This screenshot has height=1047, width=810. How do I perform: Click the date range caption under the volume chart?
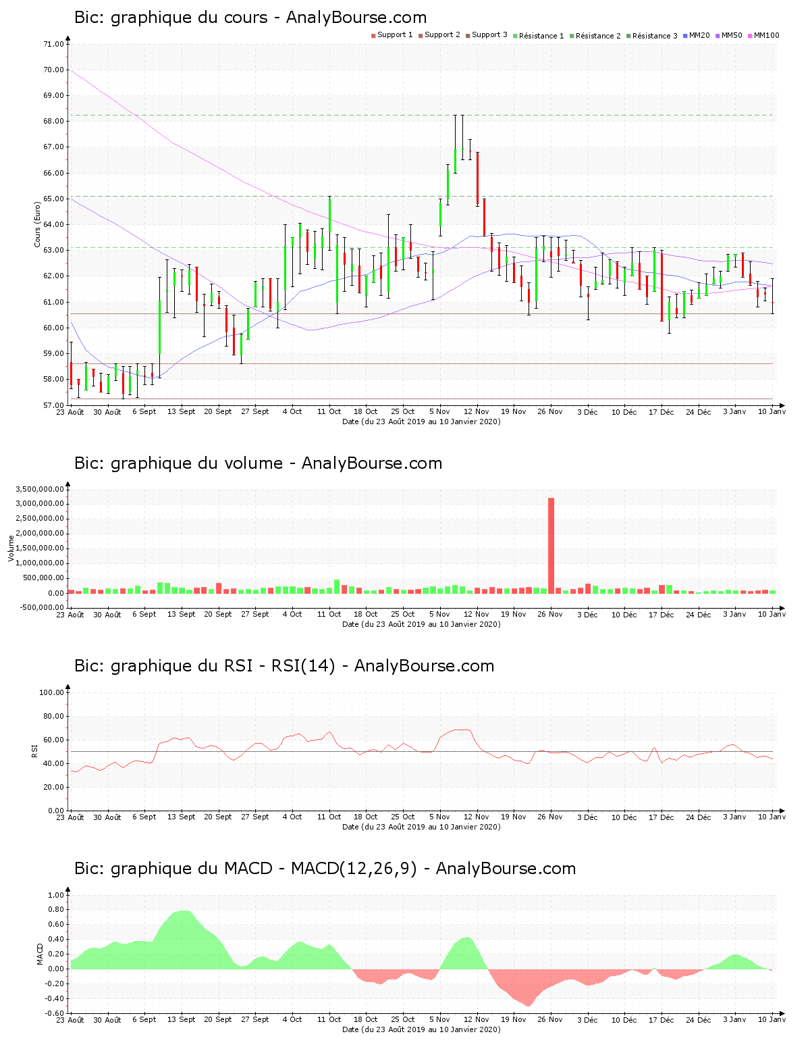(x=421, y=624)
